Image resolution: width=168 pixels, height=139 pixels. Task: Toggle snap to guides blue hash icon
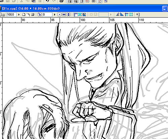127,14
